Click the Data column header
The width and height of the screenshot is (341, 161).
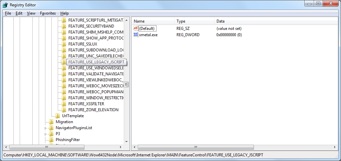click(x=276, y=21)
